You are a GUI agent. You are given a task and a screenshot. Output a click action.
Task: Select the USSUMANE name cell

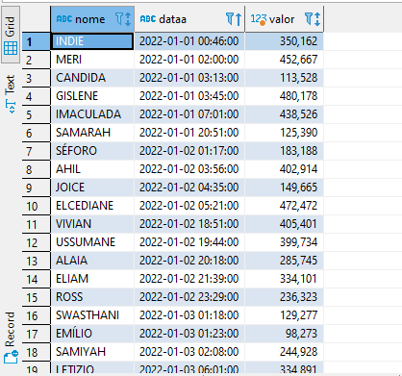(x=92, y=242)
